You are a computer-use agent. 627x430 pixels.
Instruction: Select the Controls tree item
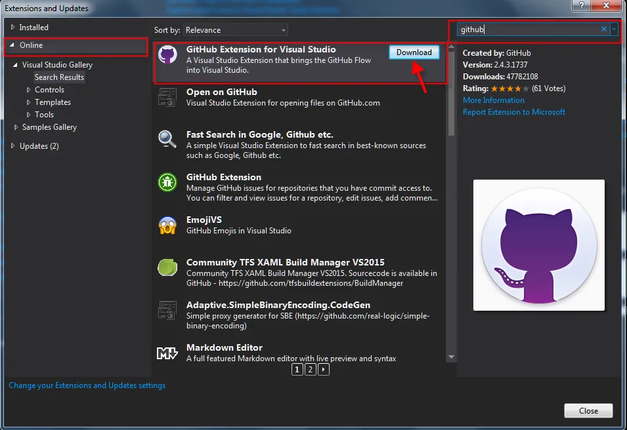pyautogui.click(x=49, y=90)
